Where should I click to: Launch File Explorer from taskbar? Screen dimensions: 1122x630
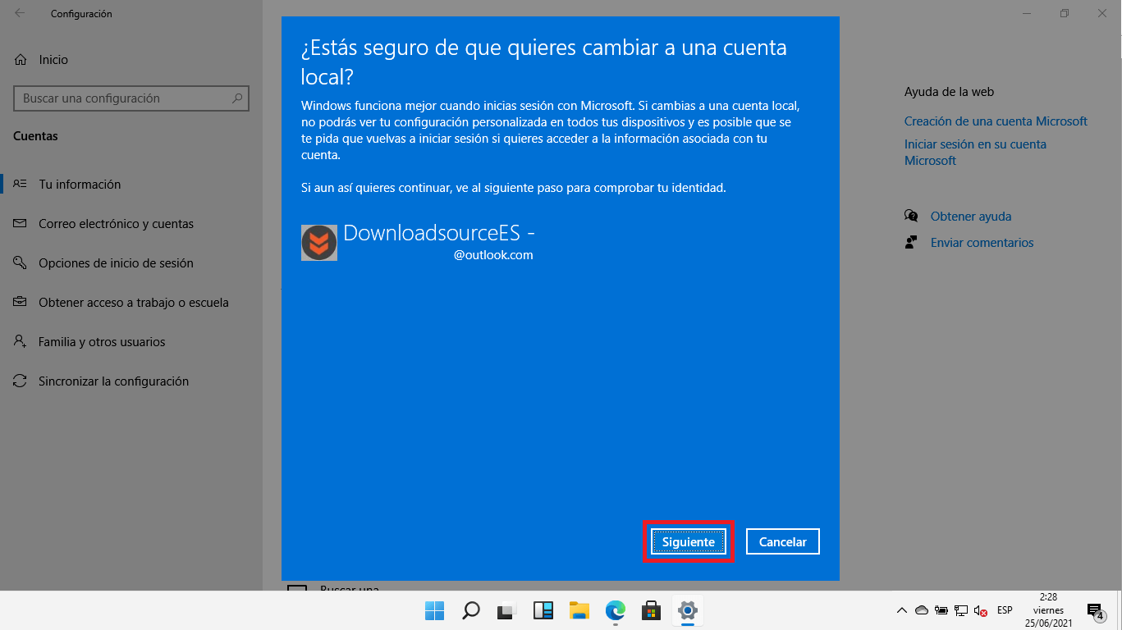pos(579,610)
